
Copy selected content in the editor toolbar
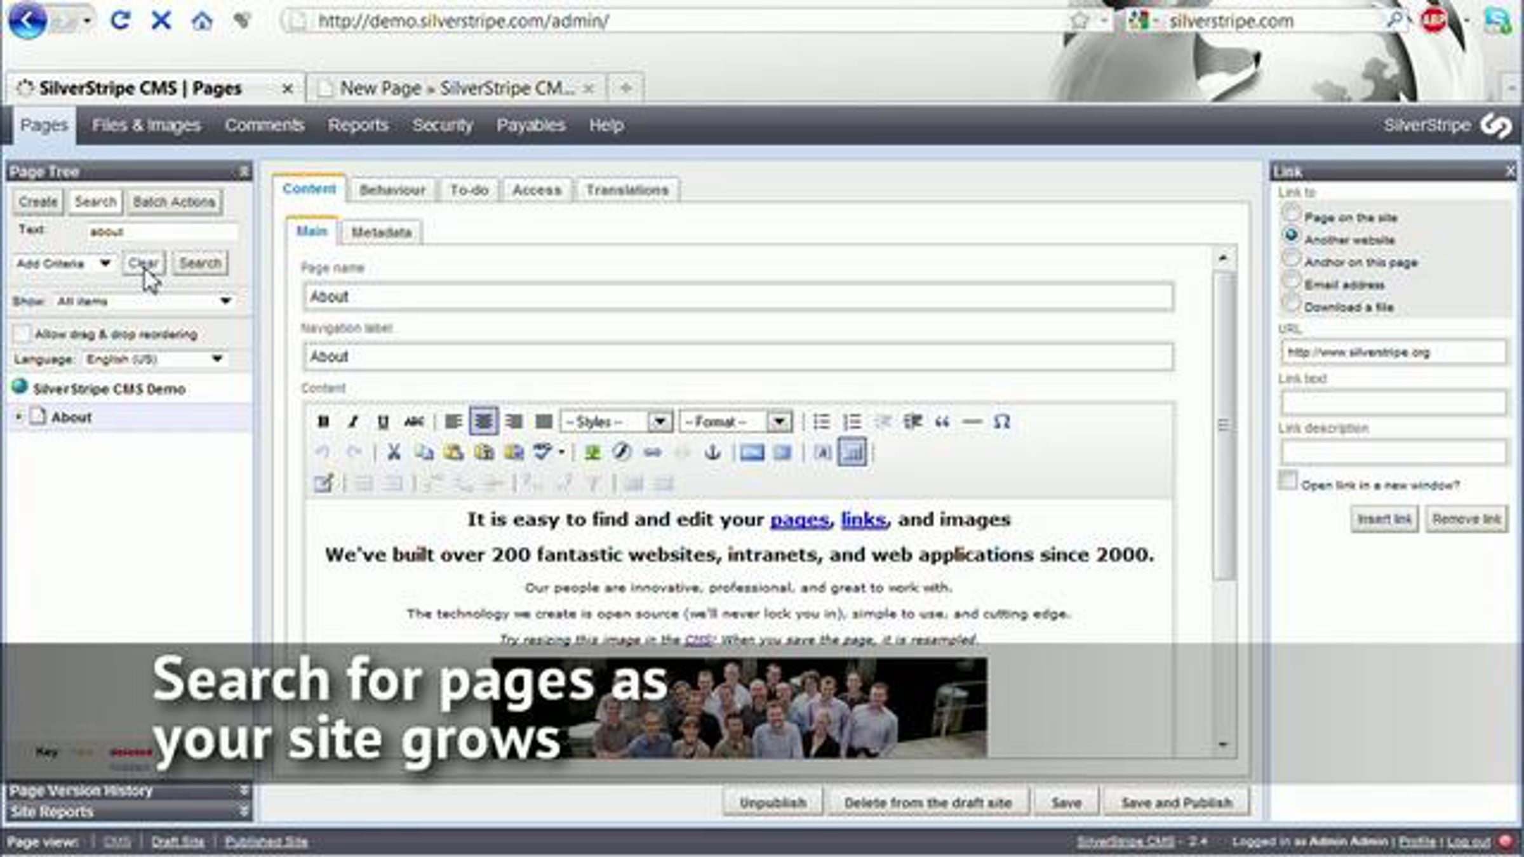424,452
